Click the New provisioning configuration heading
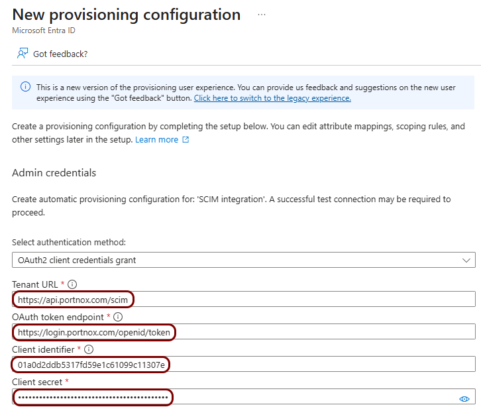 coord(127,15)
